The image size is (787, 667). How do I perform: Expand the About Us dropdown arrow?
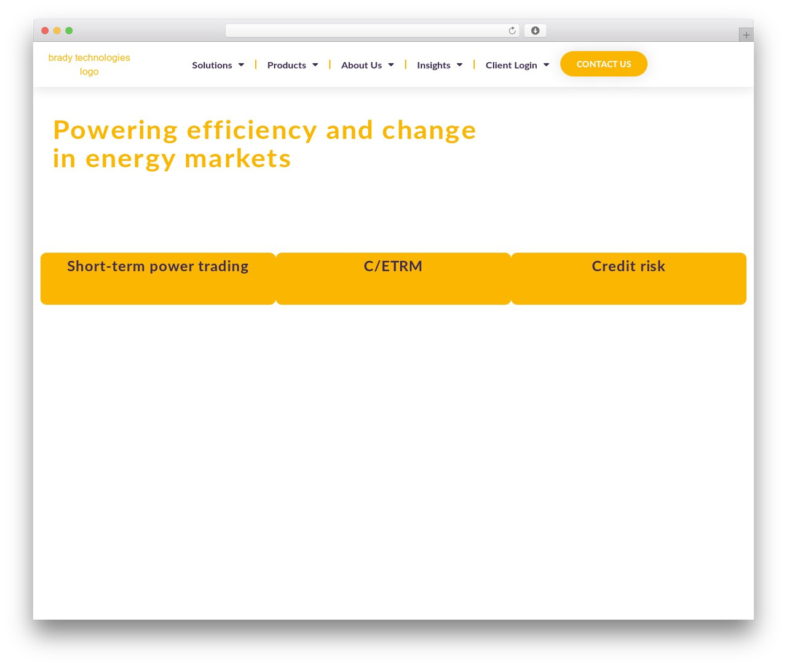(x=391, y=65)
